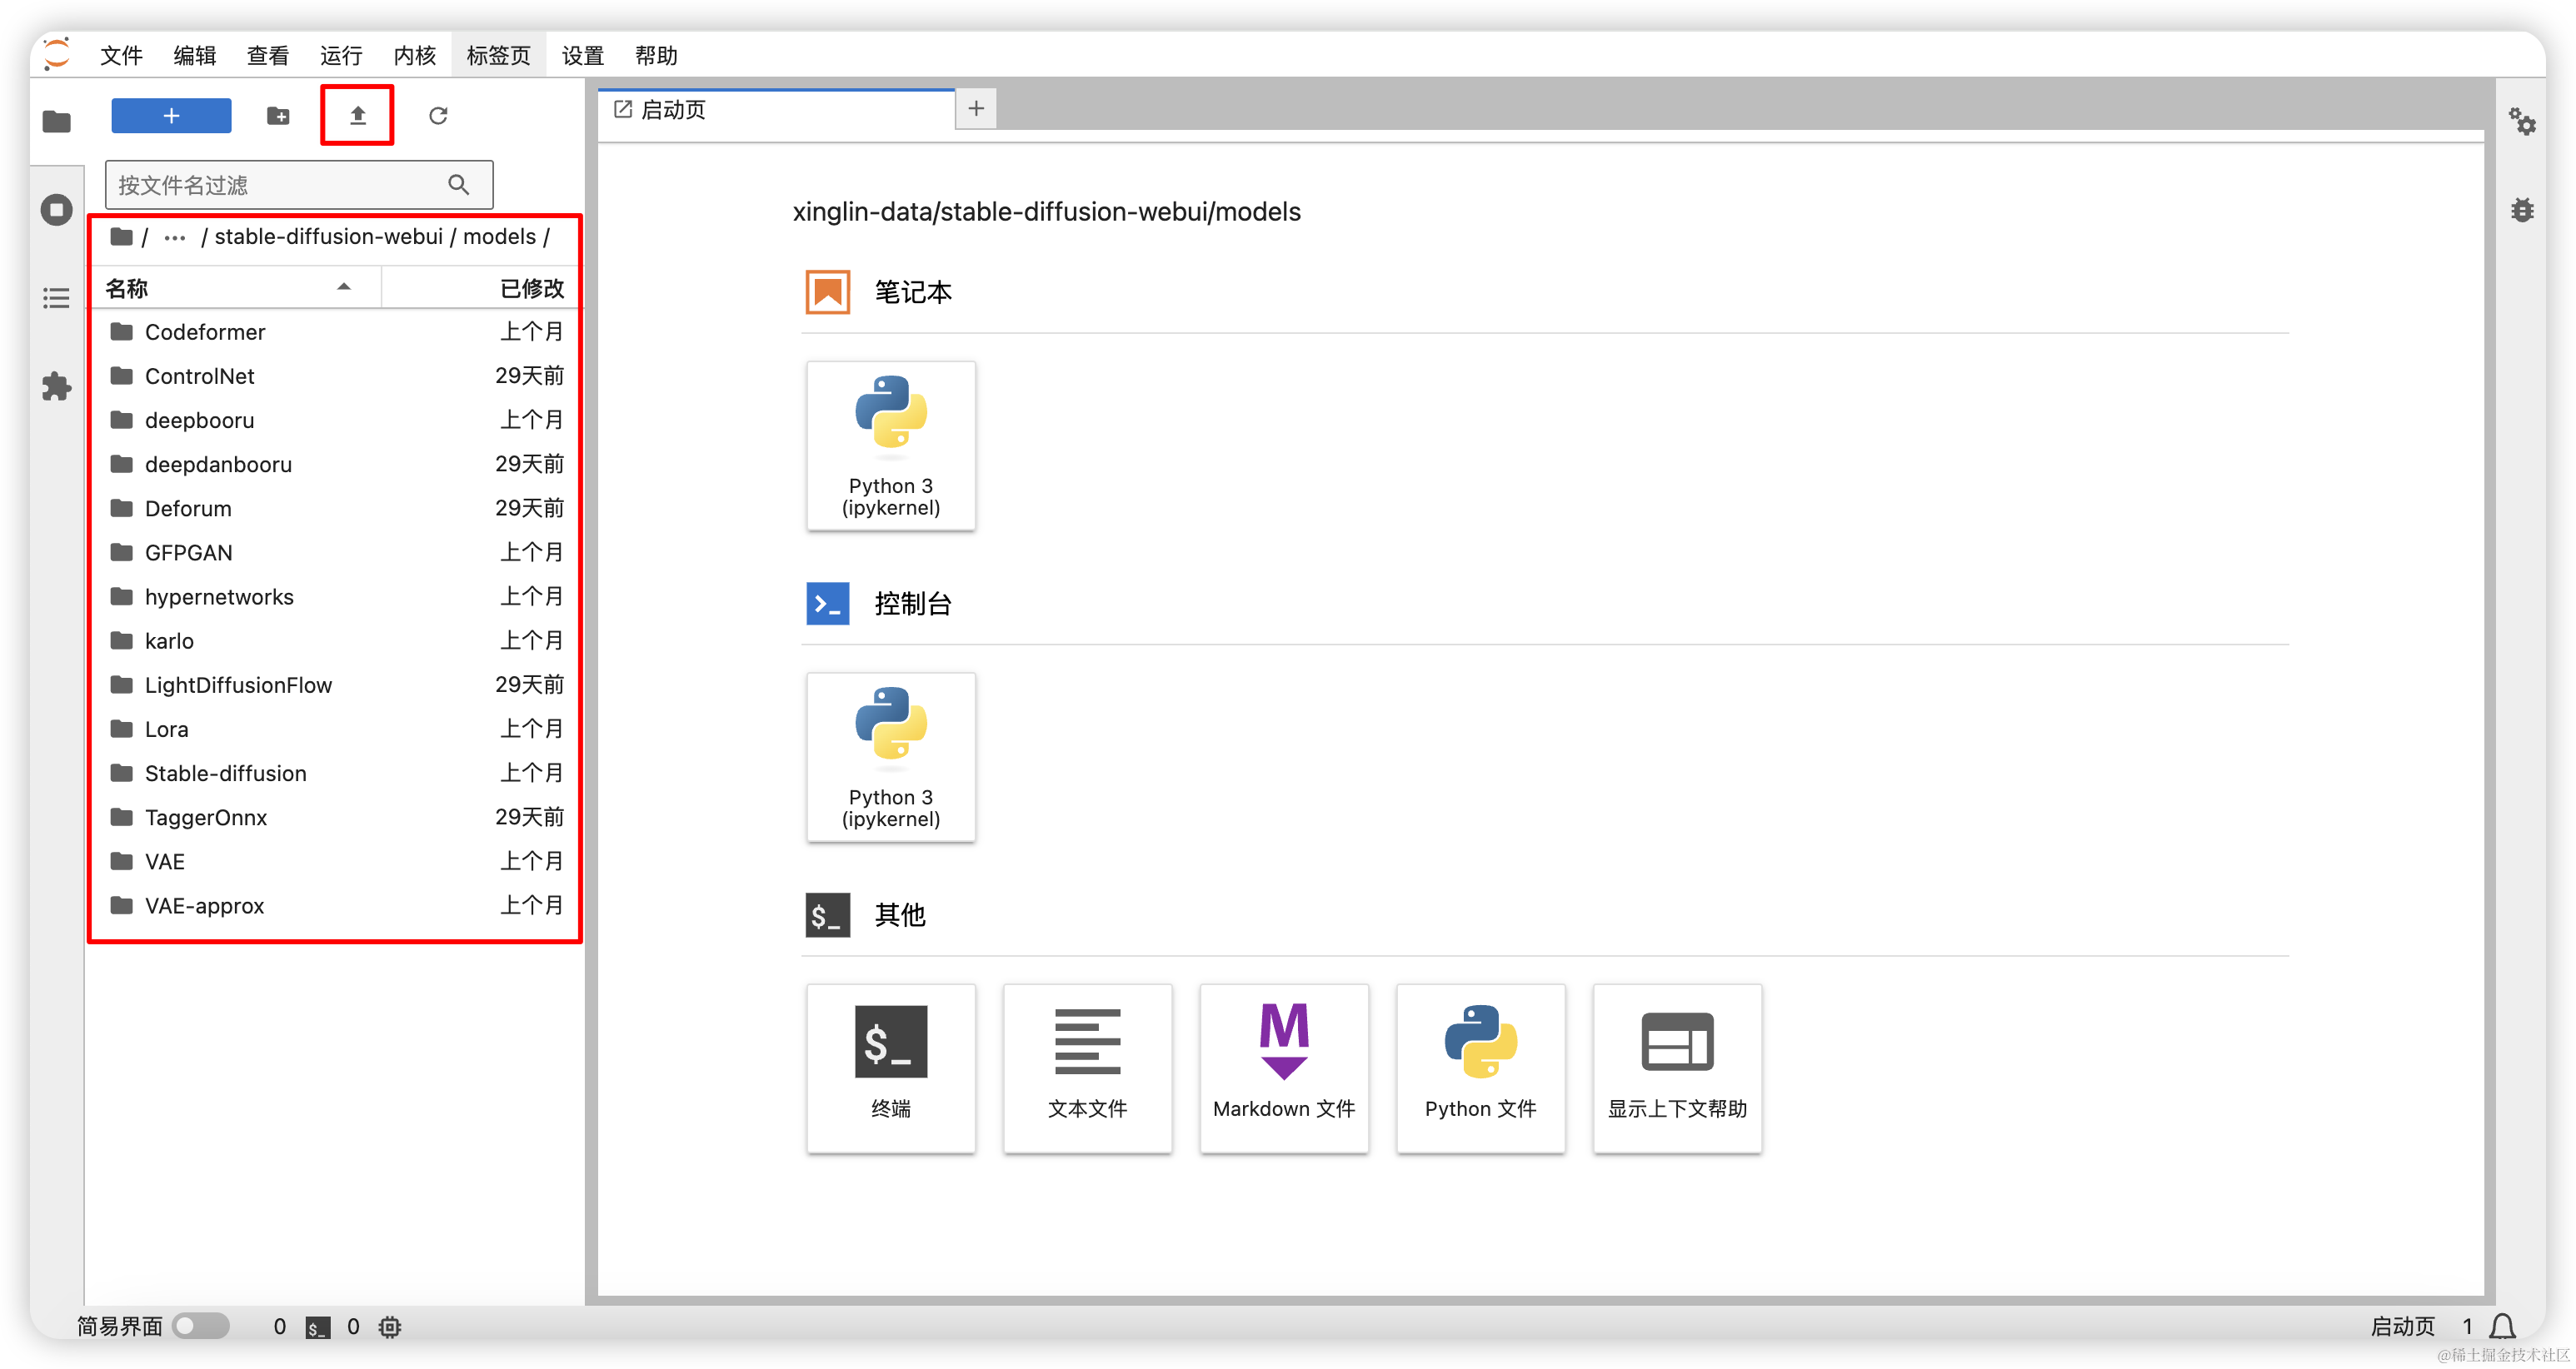Screen dimensions: 2576x1369
Task: Select the karlo folder
Action: click(336, 640)
